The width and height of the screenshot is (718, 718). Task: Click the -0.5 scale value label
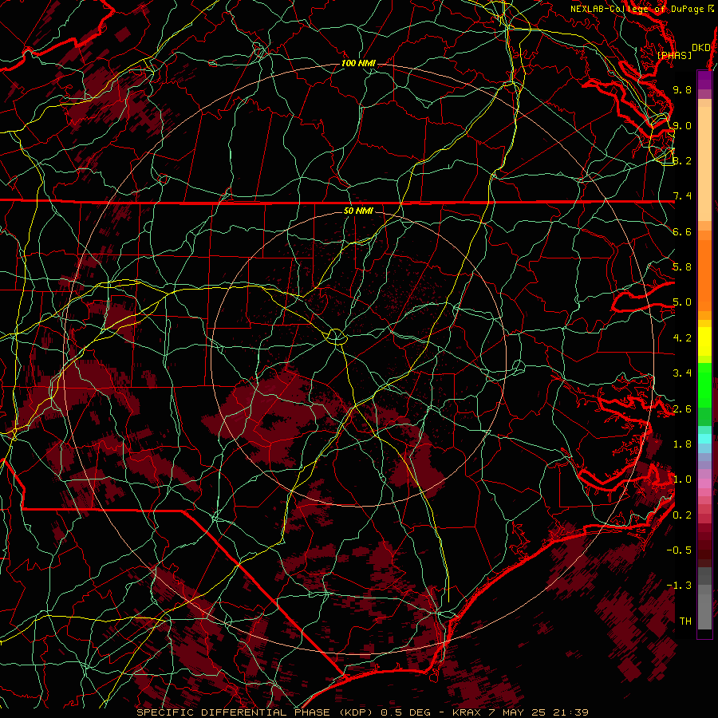coord(679,550)
